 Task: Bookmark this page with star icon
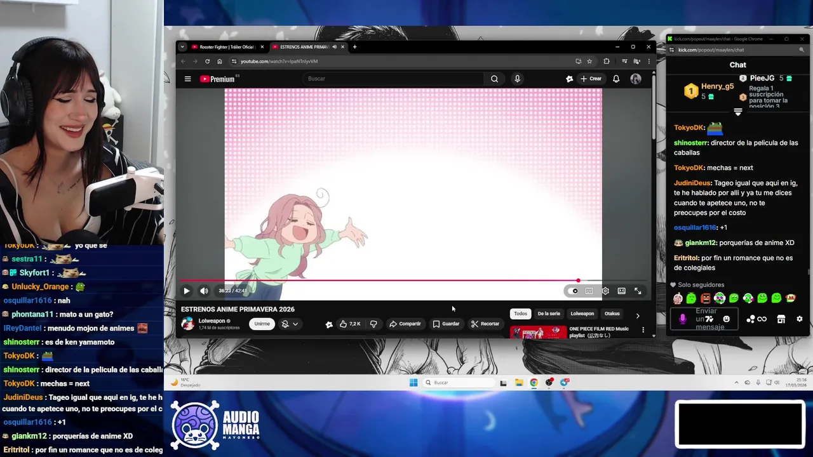tap(589, 62)
